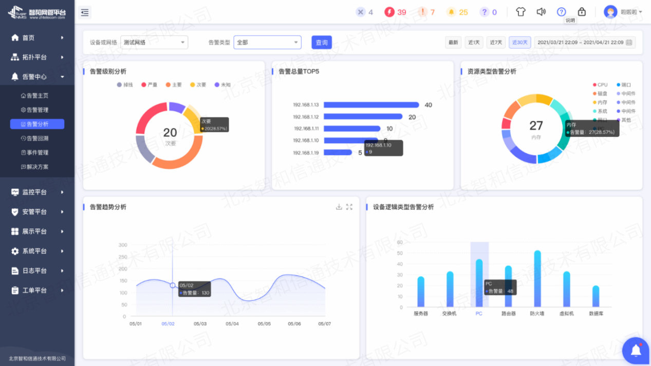Toggle the CPU legend in resource type chart
Screen dimensions: 651x366
(x=600, y=85)
